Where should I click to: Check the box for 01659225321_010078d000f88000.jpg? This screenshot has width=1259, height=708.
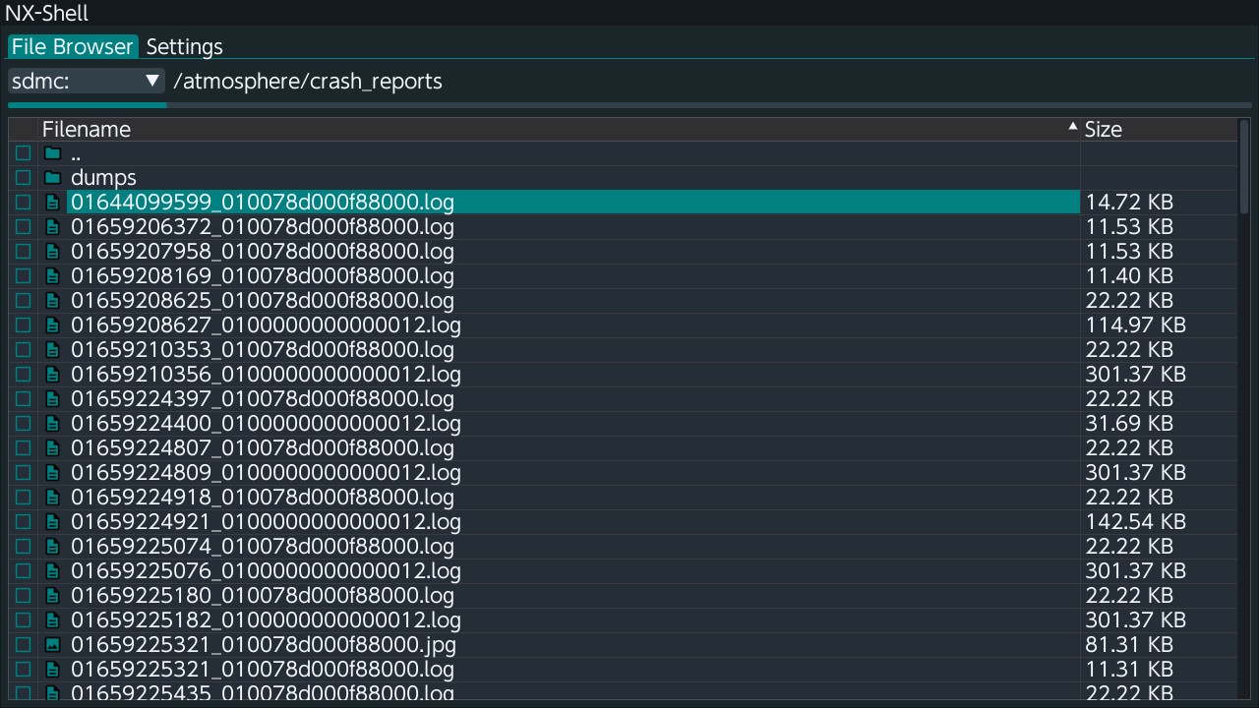point(23,645)
